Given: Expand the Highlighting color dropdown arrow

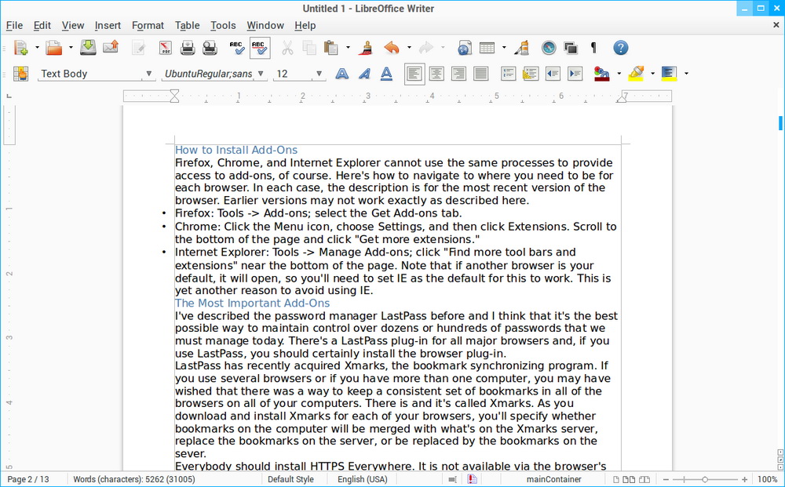Looking at the screenshot, I should 653,74.
